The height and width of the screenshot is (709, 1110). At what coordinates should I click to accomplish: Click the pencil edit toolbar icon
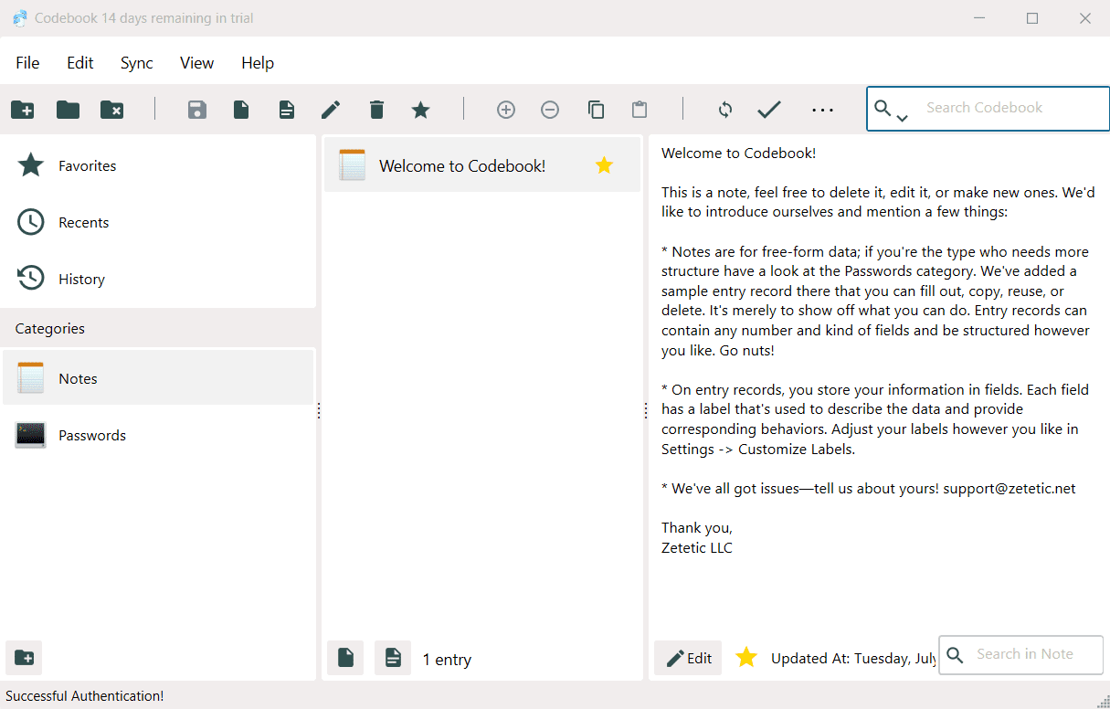click(x=331, y=110)
